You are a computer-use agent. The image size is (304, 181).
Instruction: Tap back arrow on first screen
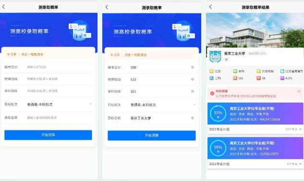(3, 7)
